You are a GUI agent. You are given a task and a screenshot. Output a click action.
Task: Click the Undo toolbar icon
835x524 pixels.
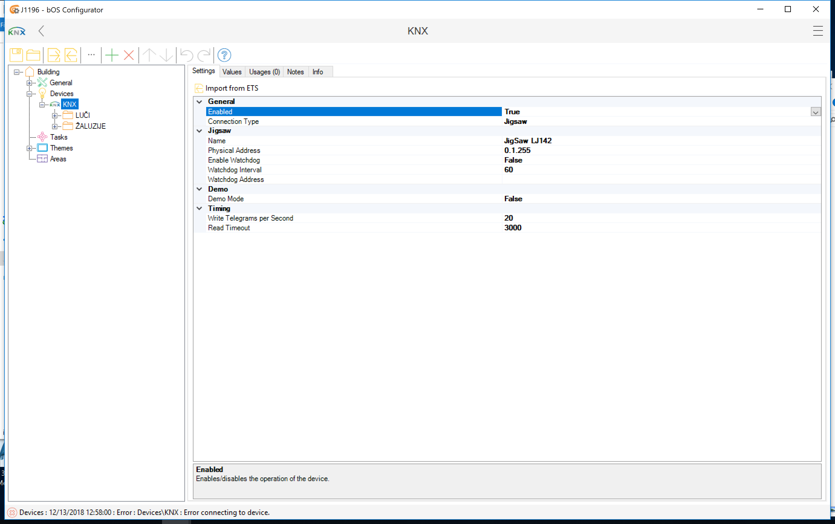tap(187, 55)
